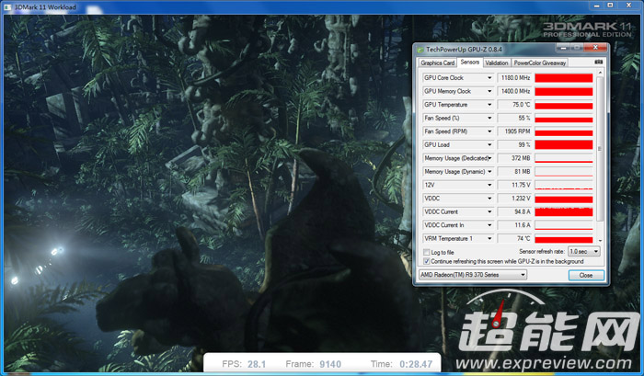Minimize the 3DMark 11 Workload window
The image size is (644, 376).
pos(596,6)
